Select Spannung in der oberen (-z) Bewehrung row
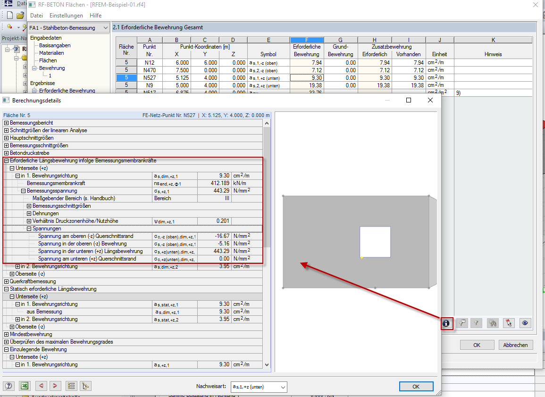 [x=132, y=244]
